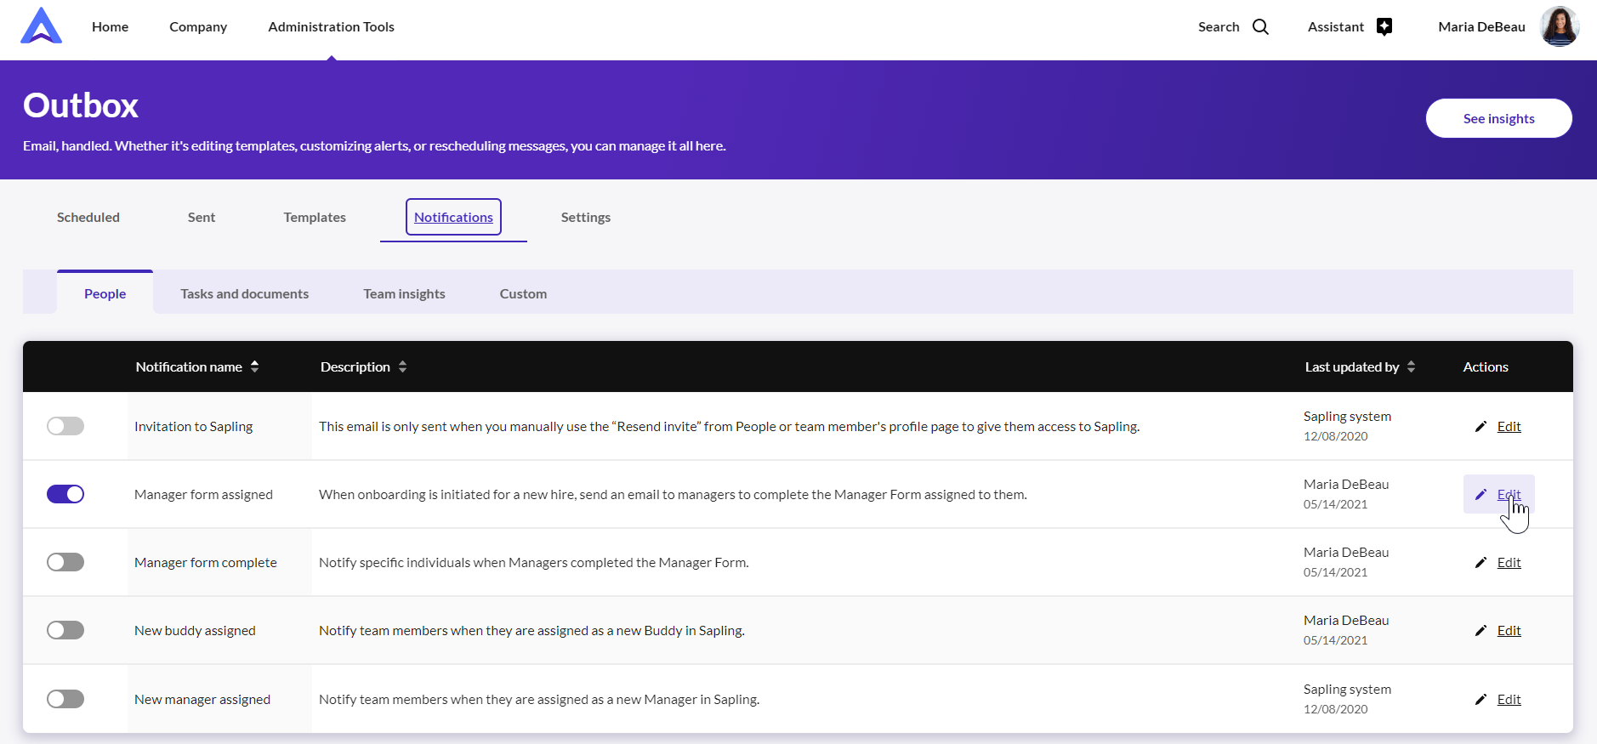The width and height of the screenshot is (1597, 744).
Task: Sort by Last updated by arrows
Action: click(1411, 366)
